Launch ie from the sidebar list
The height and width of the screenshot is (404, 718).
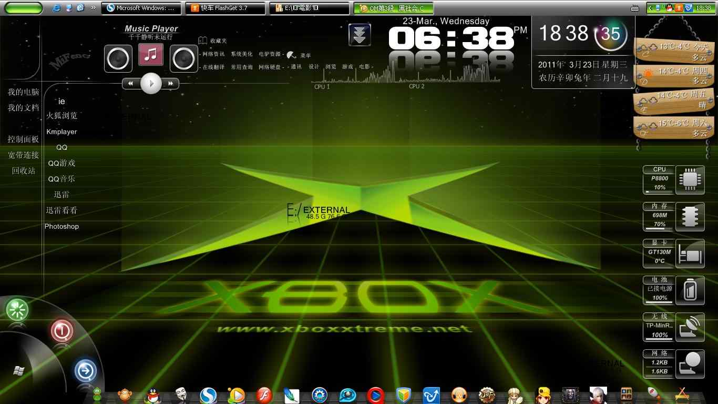pos(61,101)
